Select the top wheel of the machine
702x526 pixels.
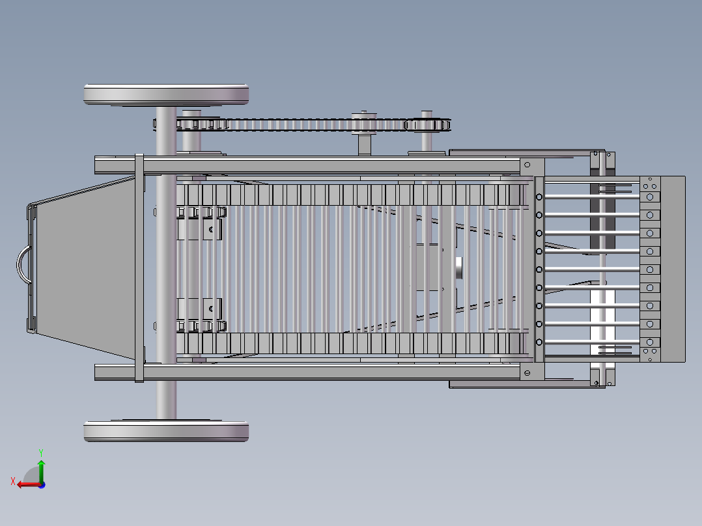tap(166, 94)
